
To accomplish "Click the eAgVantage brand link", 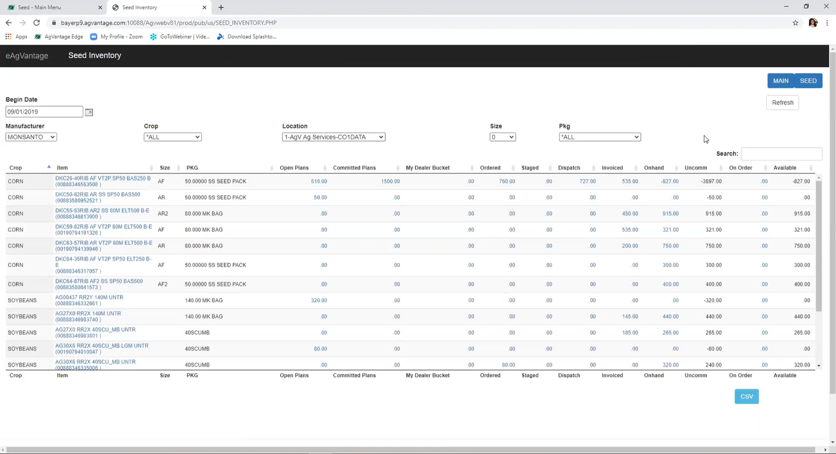I will click(27, 56).
